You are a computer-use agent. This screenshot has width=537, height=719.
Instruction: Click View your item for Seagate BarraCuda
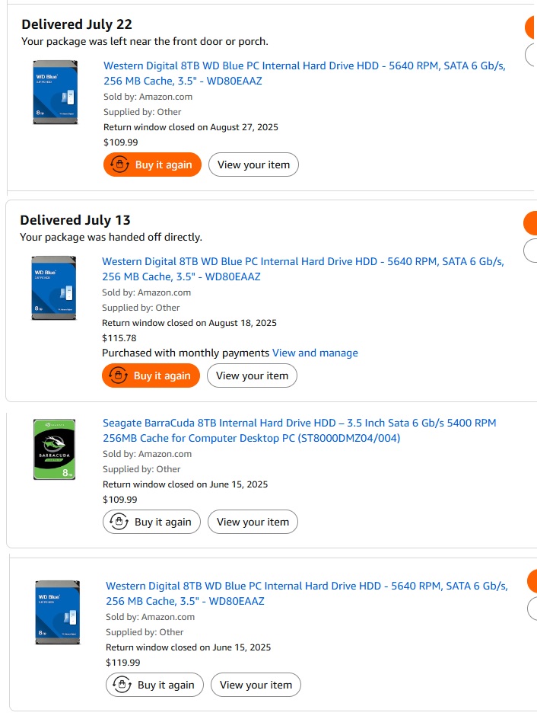point(253,522)
